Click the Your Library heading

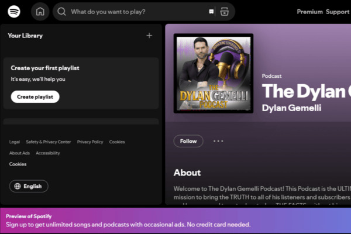(25, 36)
